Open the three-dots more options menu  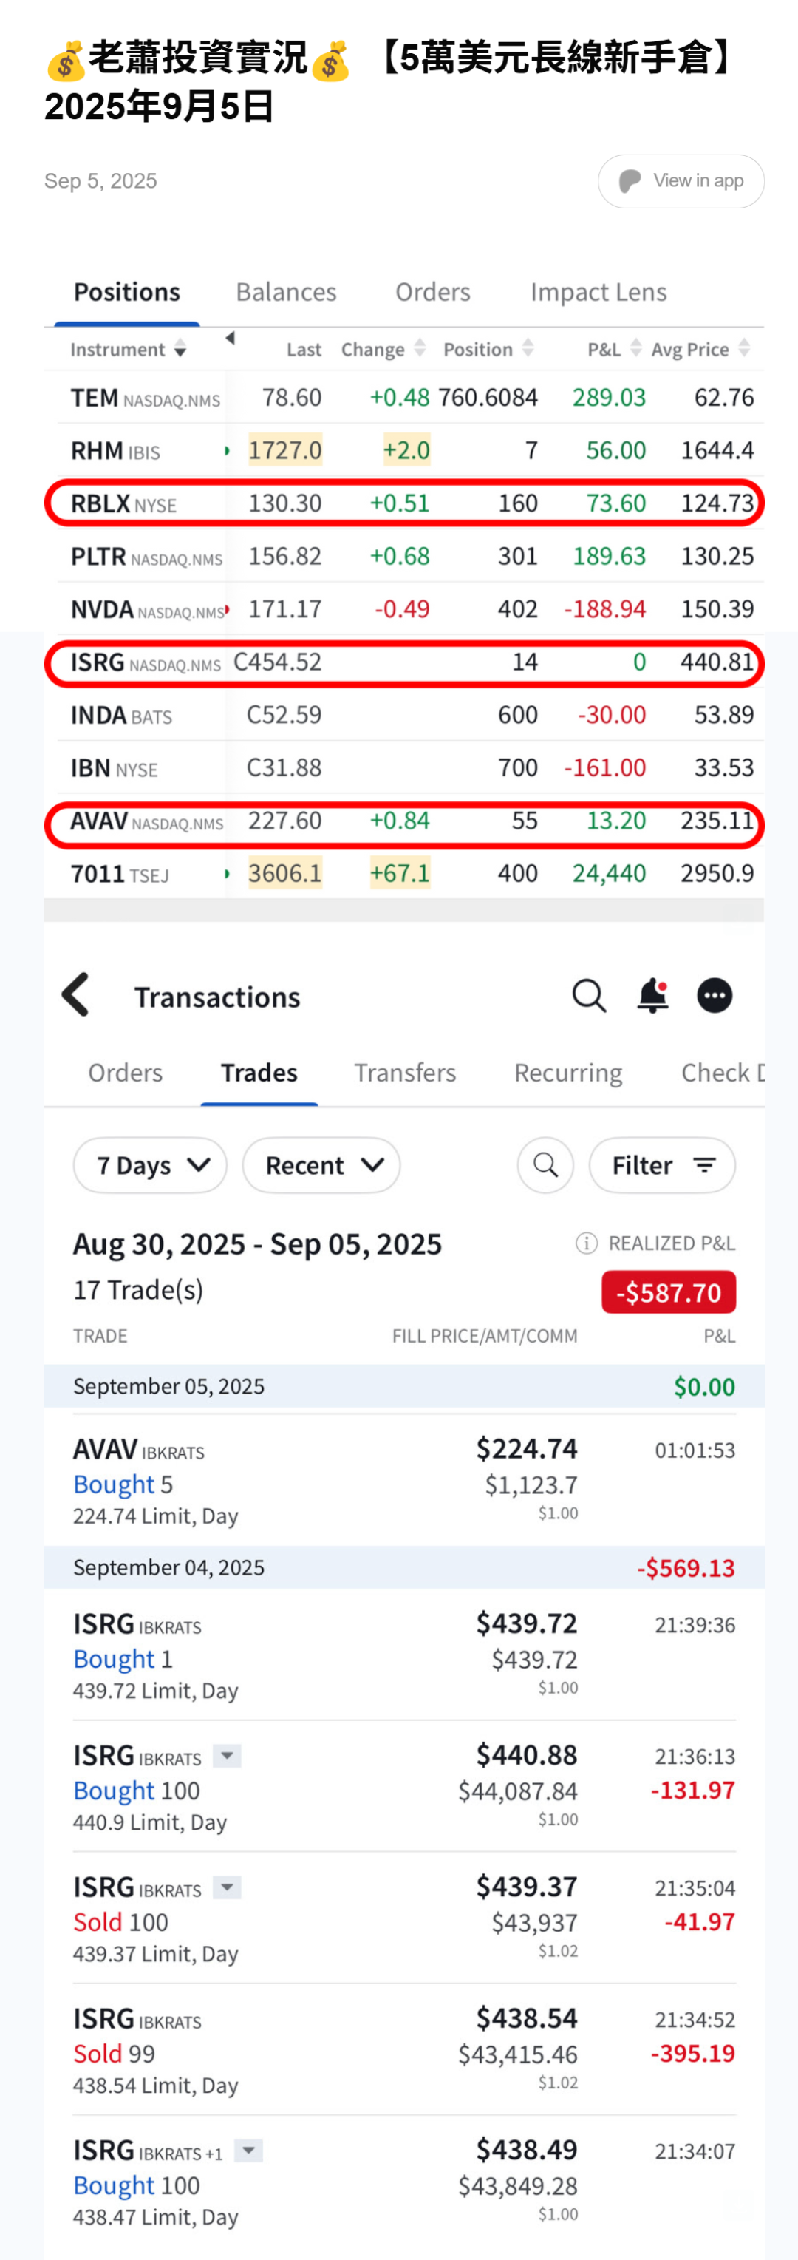coord(715,996)
